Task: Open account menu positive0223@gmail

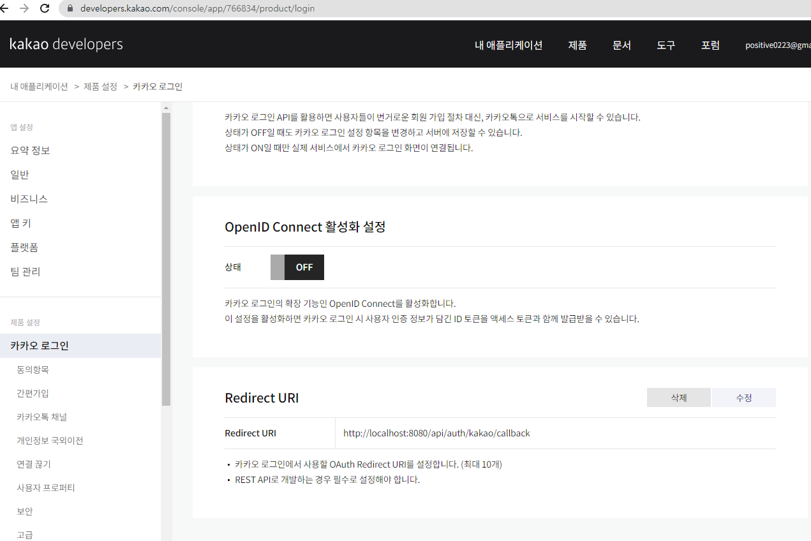Action: click(x=778, y=45)
